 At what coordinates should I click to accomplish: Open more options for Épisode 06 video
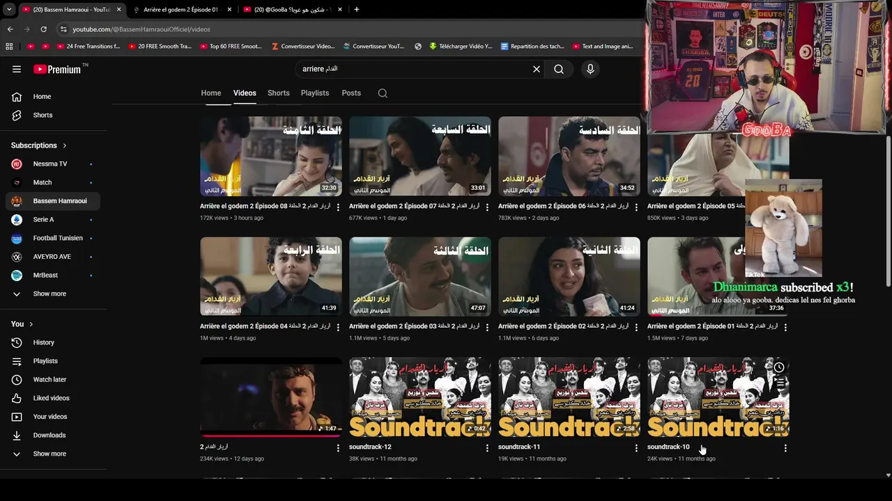pyautogui.click(x=636, y=207)
